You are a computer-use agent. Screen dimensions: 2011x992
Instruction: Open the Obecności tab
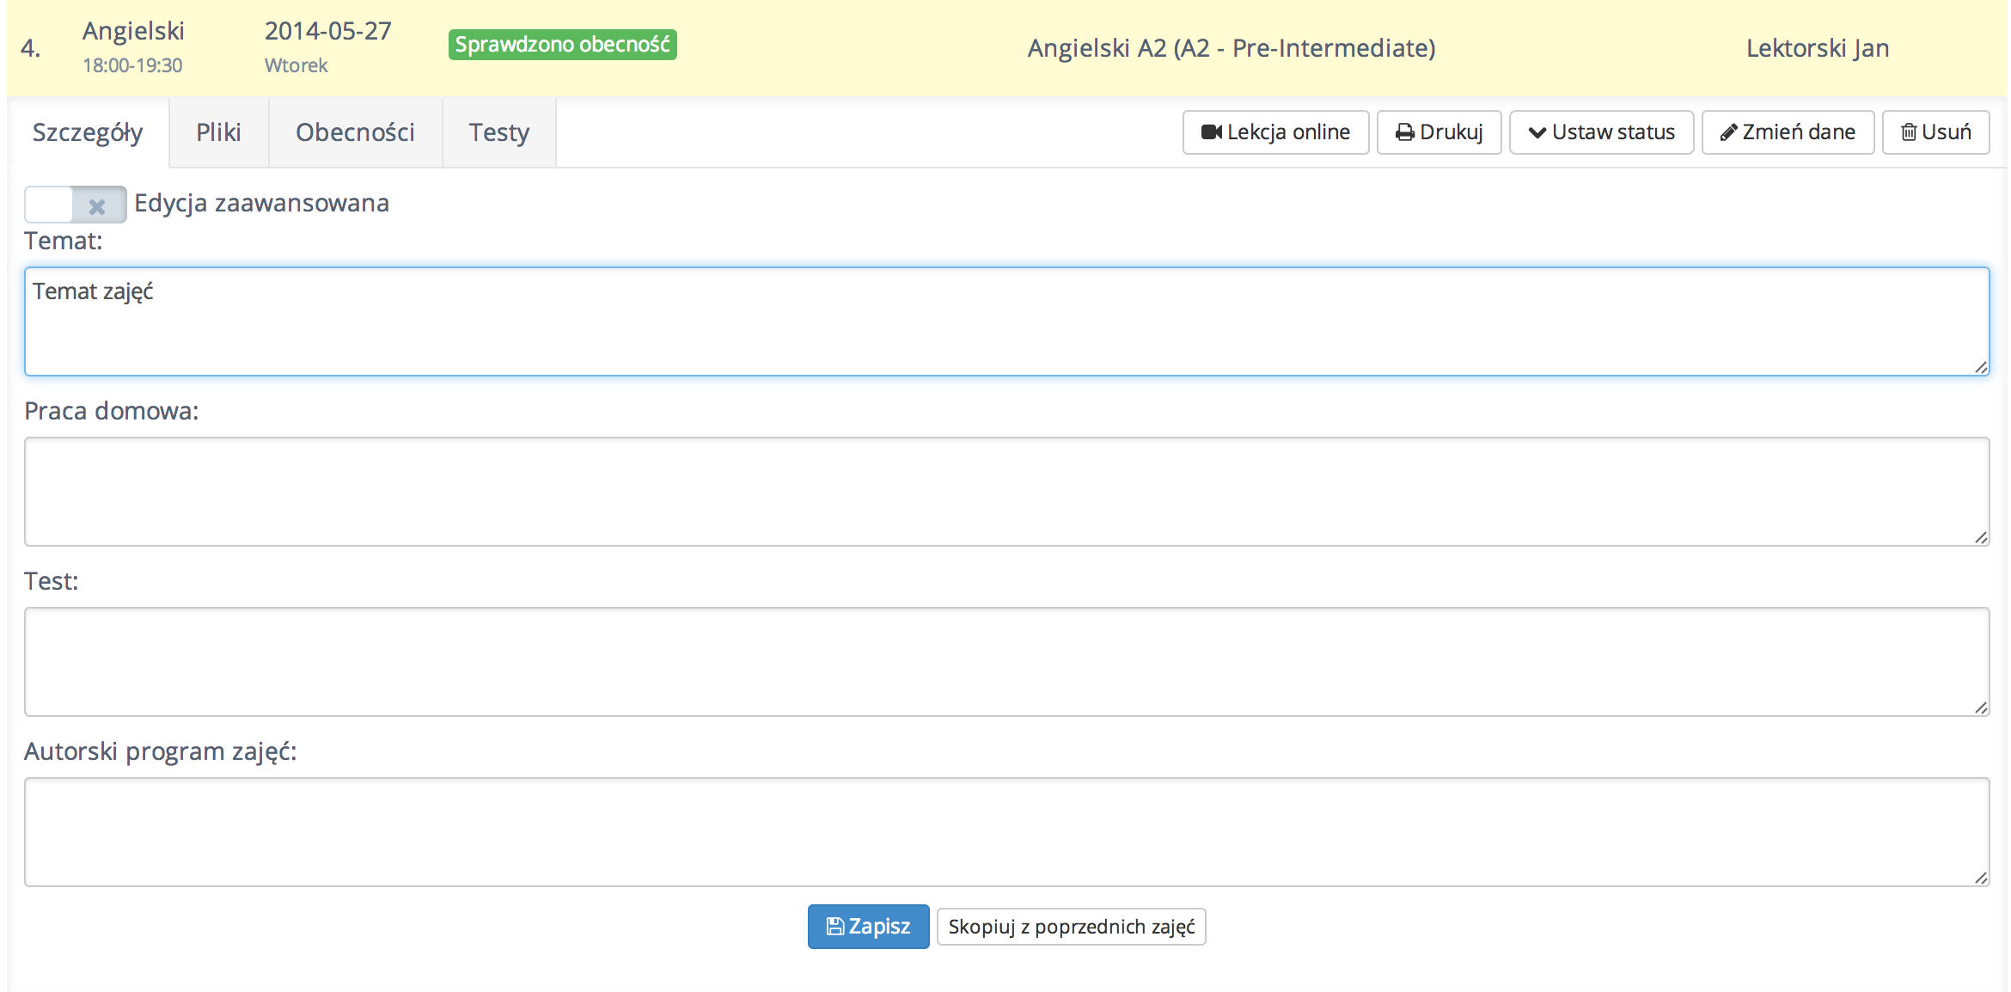coord(355,132)
